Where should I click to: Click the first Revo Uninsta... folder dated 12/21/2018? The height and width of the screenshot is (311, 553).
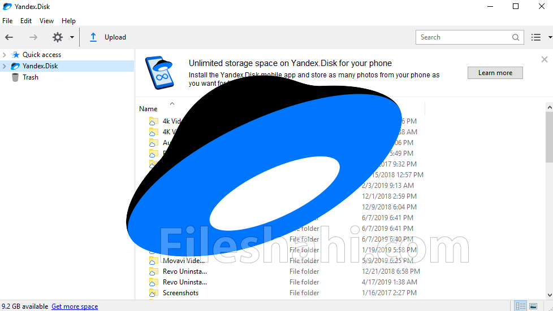pos(185,271)
